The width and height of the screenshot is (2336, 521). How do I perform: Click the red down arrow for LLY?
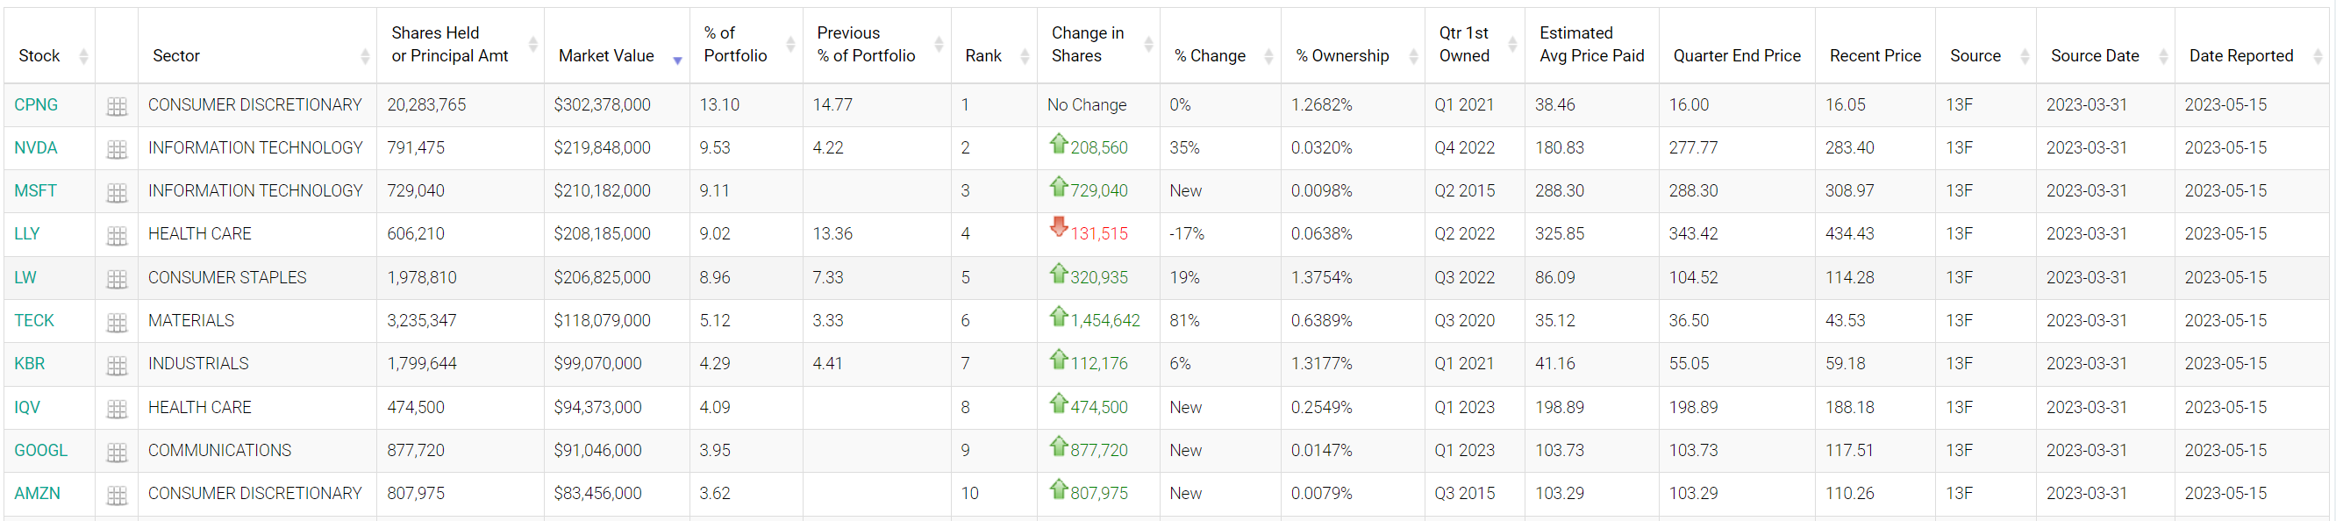coord(1058,226)
